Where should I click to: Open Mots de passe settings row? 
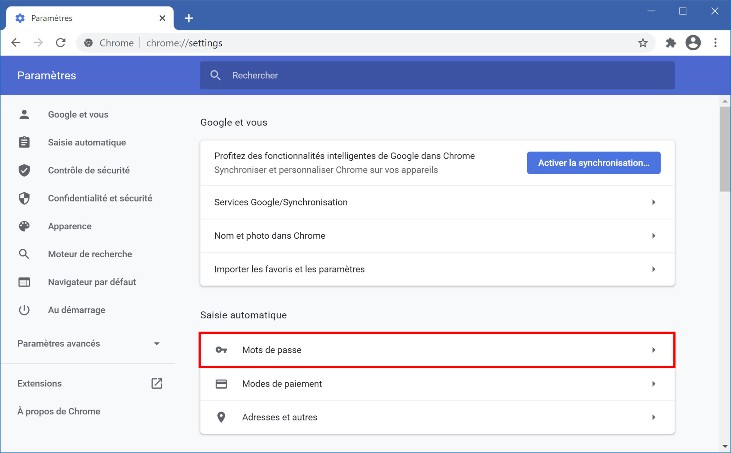tap(437, 350)
